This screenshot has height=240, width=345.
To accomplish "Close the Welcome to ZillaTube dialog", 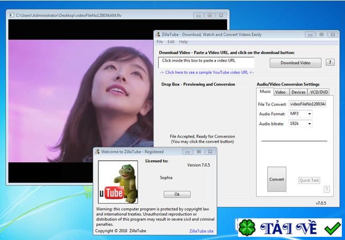I will 210,152.
